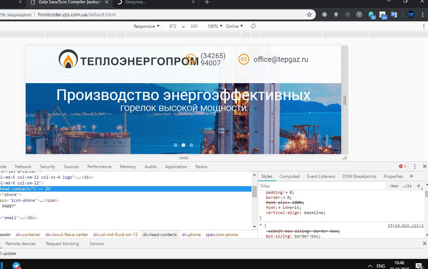Select div.container in the breadcrumb
This screenshot has width=428, height=269.
tap(28, 234)
